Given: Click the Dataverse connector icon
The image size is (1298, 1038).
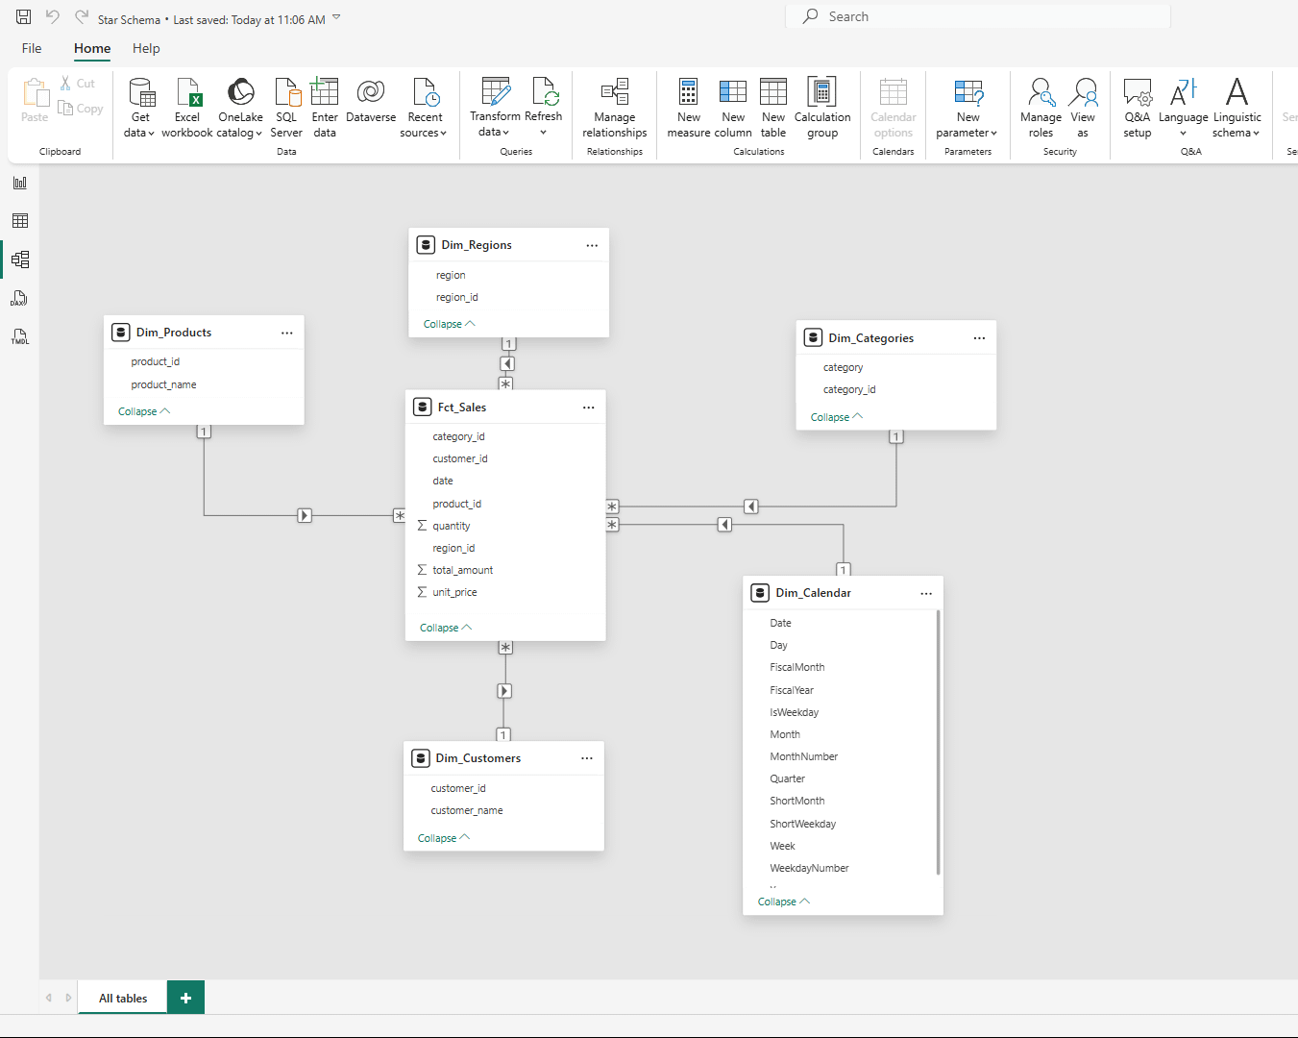Looking at the screenshot, I should 371,101.
